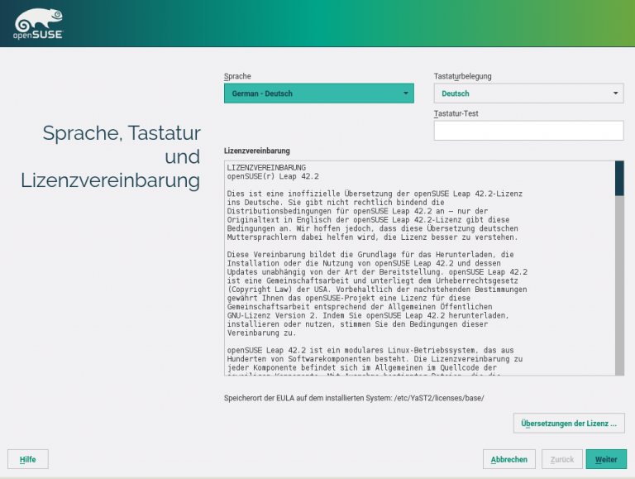Image resolution: width=635 pixels, height=479 pixels.
Task: Focus the Tastatur-Test input field
Action: pyautogui.click(x=528, y=131)
